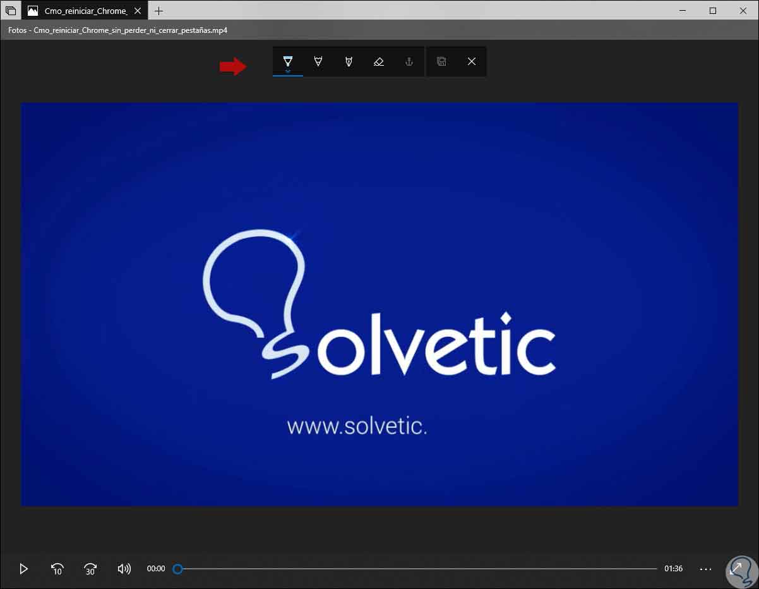Screen dimensions: 759x589
Task: Select the ballpoint pen drawing tool
Action: click(288, 61)
